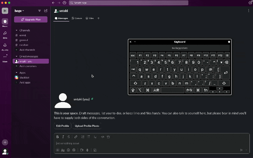Image resolution: width=253 pixels, height=158 pixels.
Task: Click the create new plus button in the left rail
Action: pyautogui.click(x=5, y=142)
